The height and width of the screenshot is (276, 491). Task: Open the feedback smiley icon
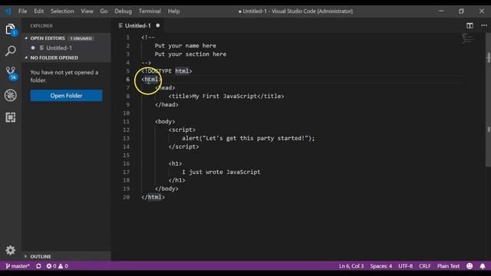(x=470, y=266)
